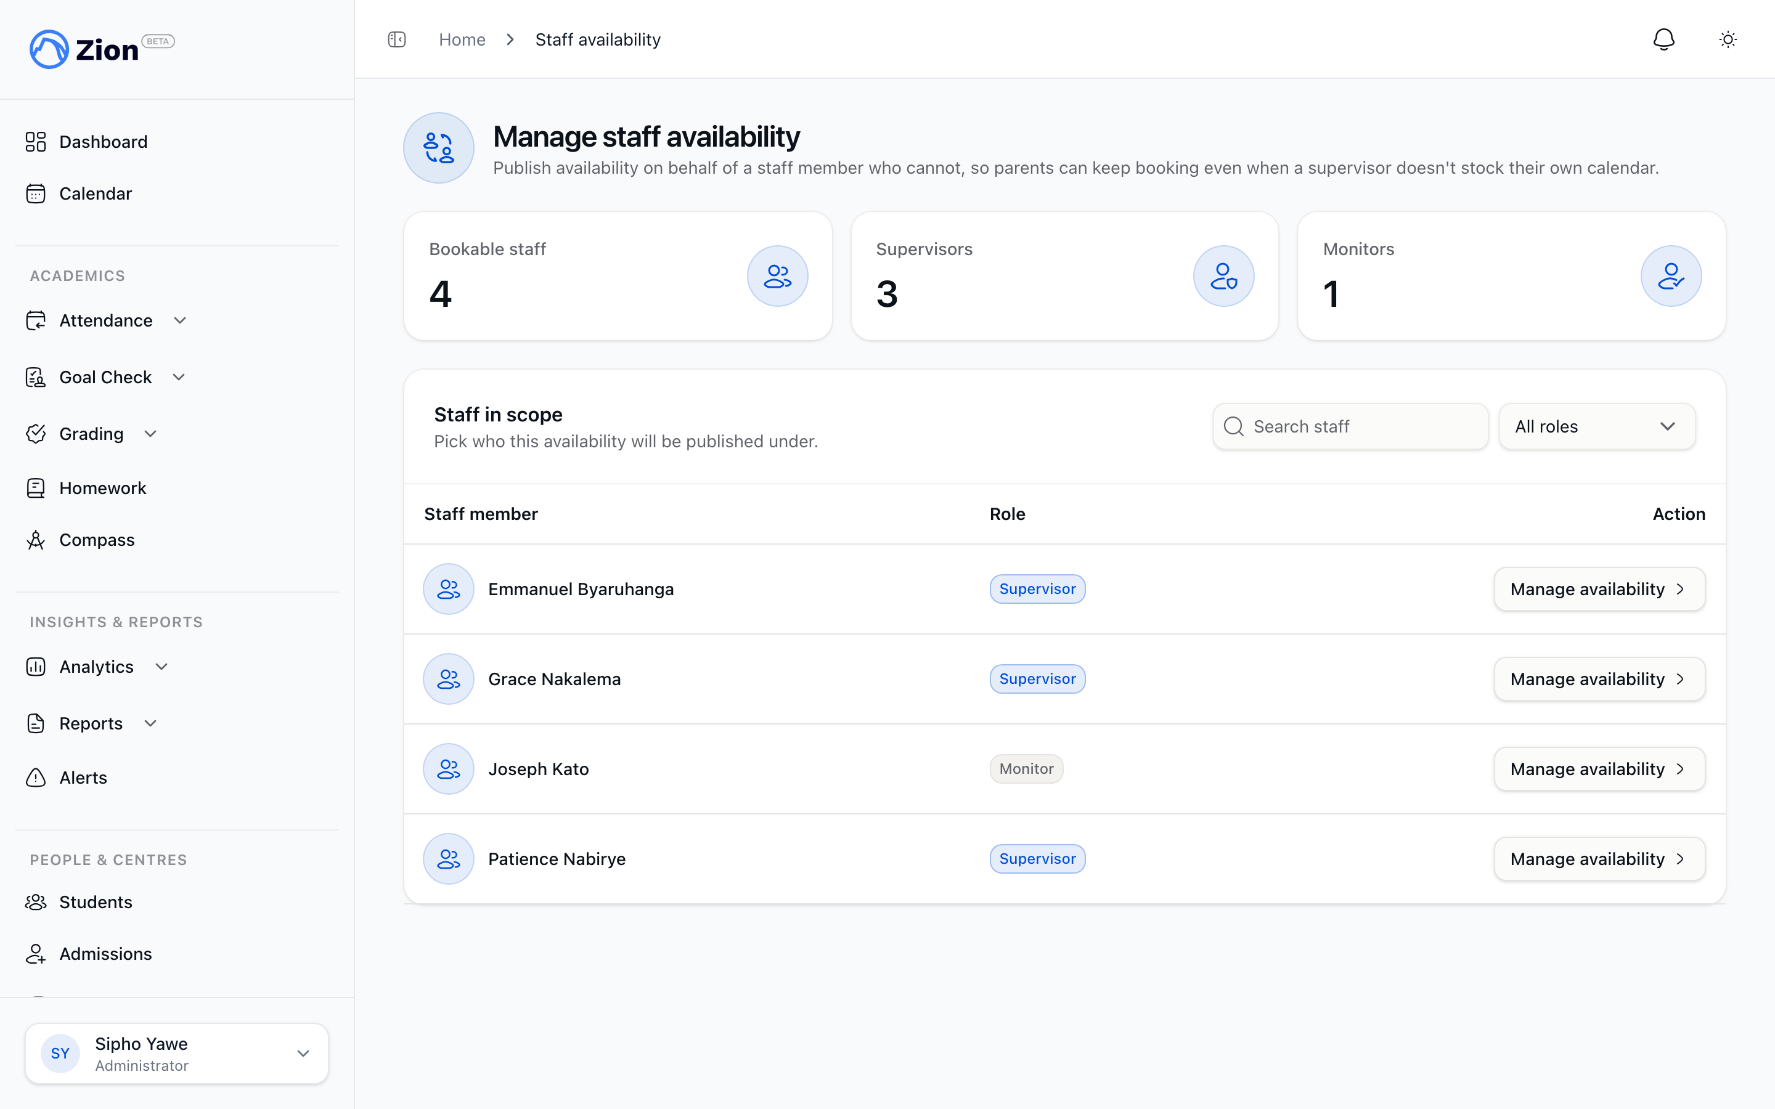Click the Staff member column header

(x=481, y=514)
